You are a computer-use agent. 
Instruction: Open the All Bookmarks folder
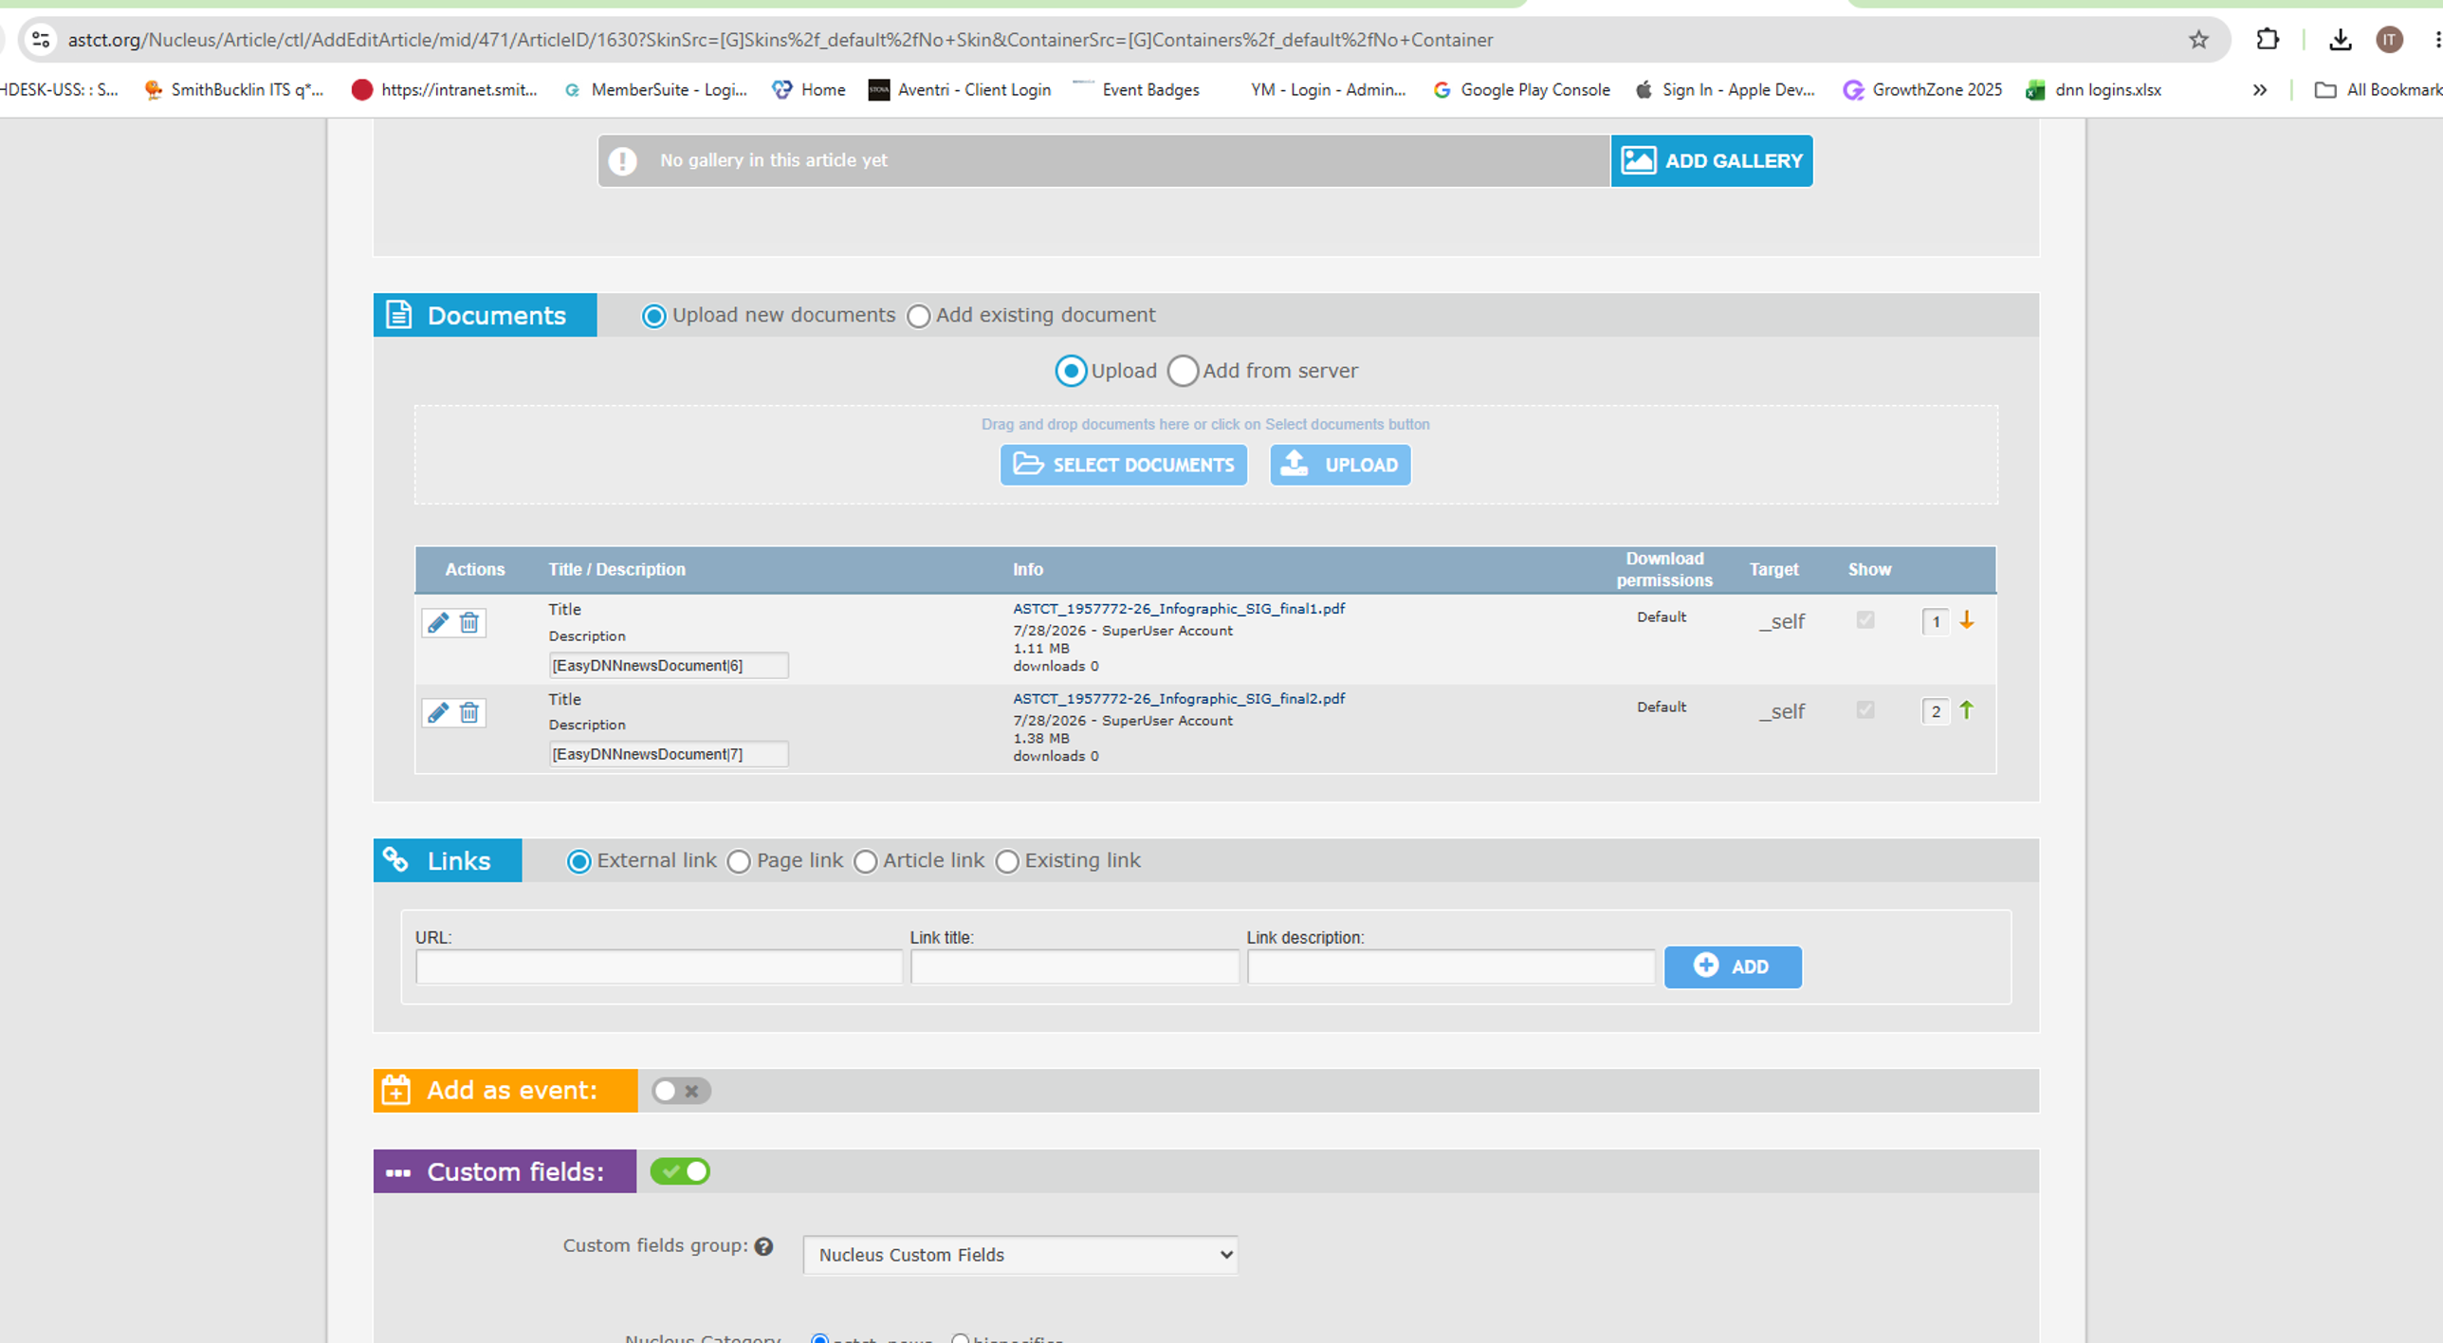click(x=2378, y=90)
